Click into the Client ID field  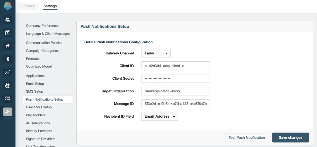click(x=176, y=66)
